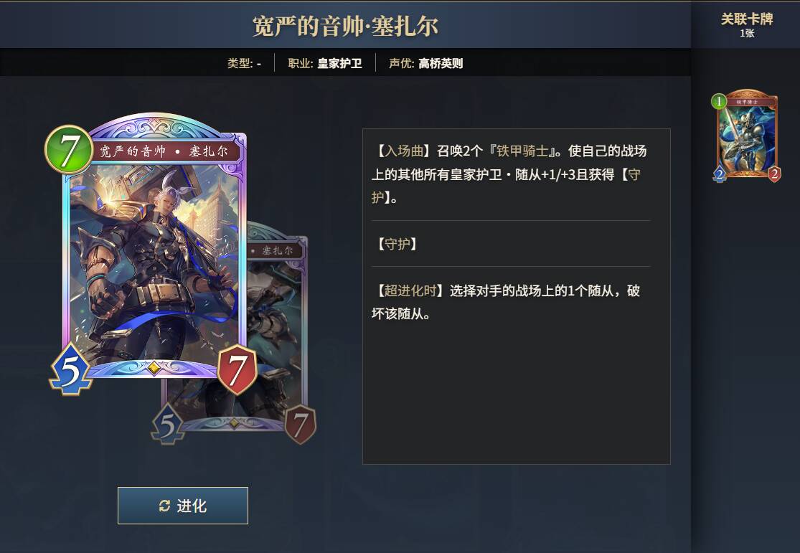Click the 进化 evolve button
This screenshot has height=553, width=800.
tap(183, 506)
